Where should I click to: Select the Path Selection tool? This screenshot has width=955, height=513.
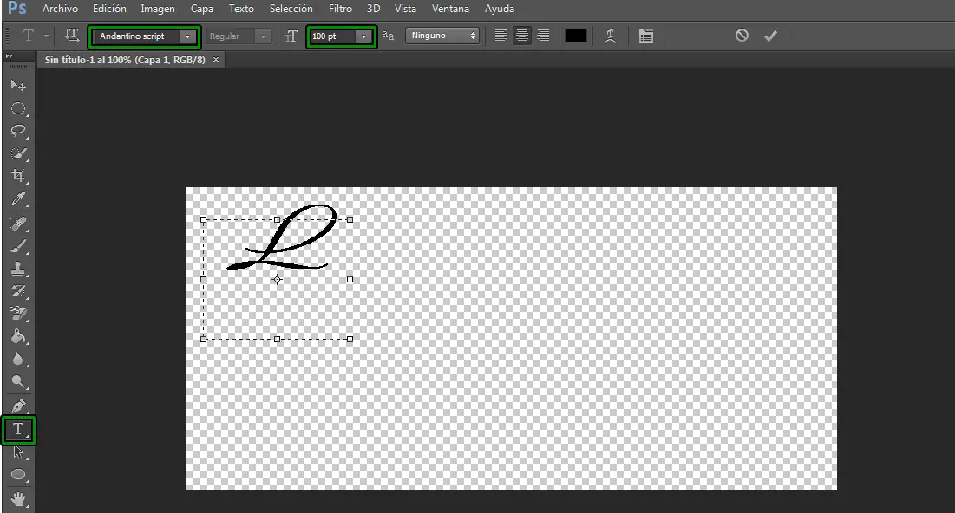click(18, 452)
